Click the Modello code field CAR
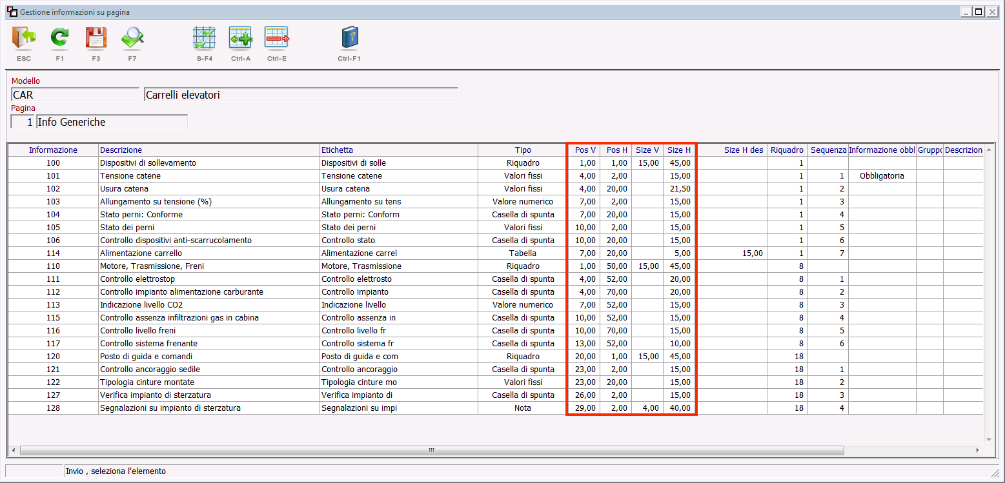Image resolution: width=1005 pixels, height=483 pixels. point(75,95)
